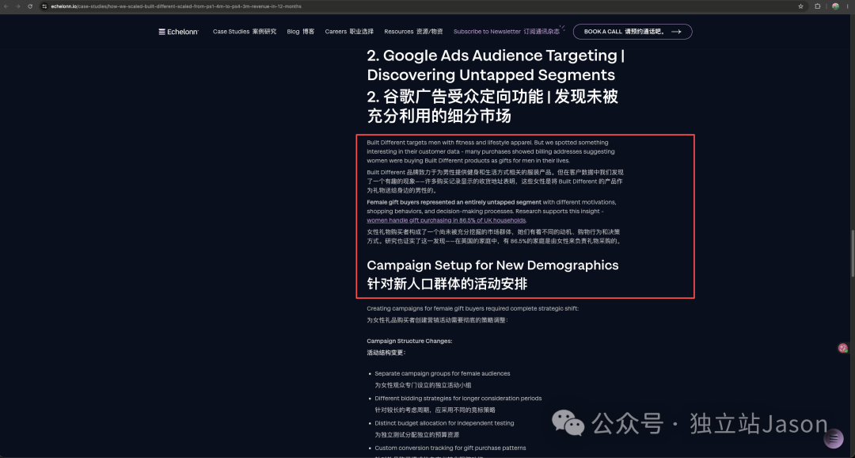Click the text "为女性礼品购买者创建营销活动需要彻底的策略调整"
Viewport: 855px width, 458px height.
pyautogui.click(x=437, y=320)
